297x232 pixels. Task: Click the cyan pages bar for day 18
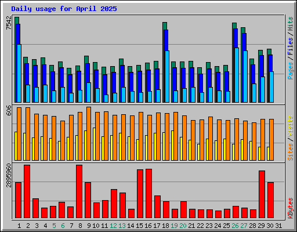click(167, 77)
